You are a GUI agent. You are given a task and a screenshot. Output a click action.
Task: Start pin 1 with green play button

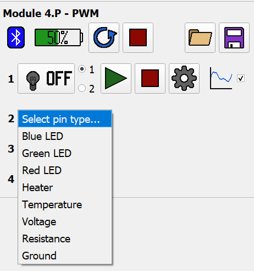click(x=116, y=78)
